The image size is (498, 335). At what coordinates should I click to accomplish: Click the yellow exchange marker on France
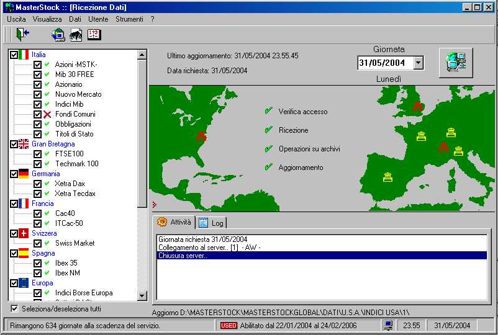tap(421, 136)
